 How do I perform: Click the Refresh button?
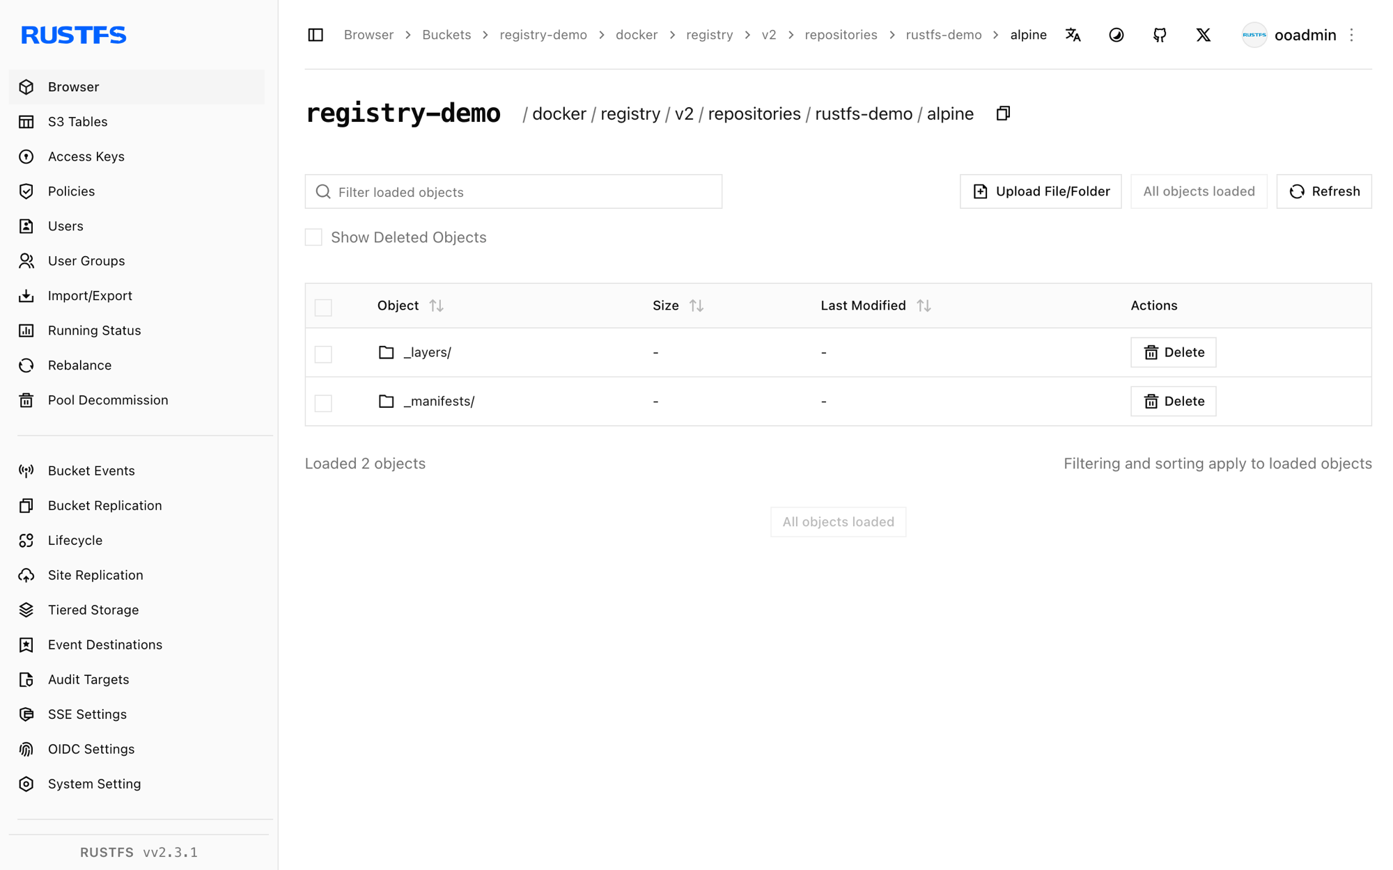pyautogui.click(x=1324, y=191)
